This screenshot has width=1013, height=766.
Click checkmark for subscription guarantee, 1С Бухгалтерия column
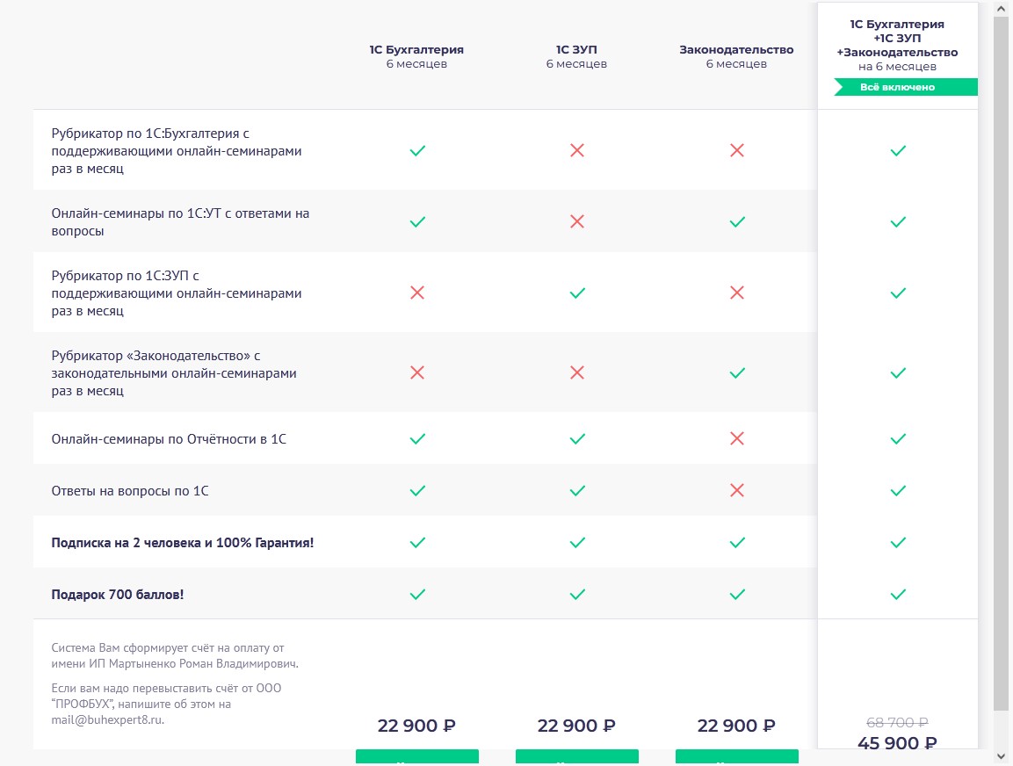[x=417, y=543]
